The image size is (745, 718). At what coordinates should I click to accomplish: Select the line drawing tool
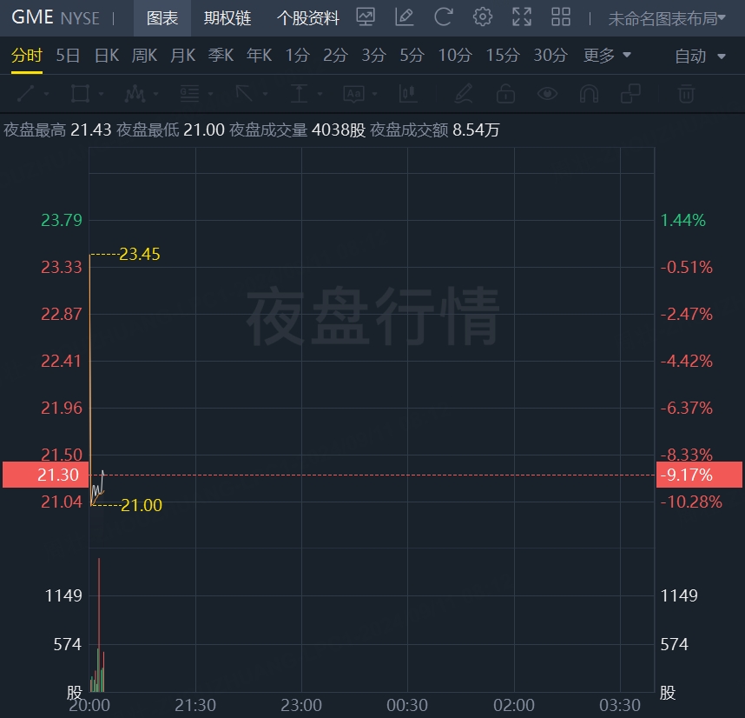[x=26, y=94]
